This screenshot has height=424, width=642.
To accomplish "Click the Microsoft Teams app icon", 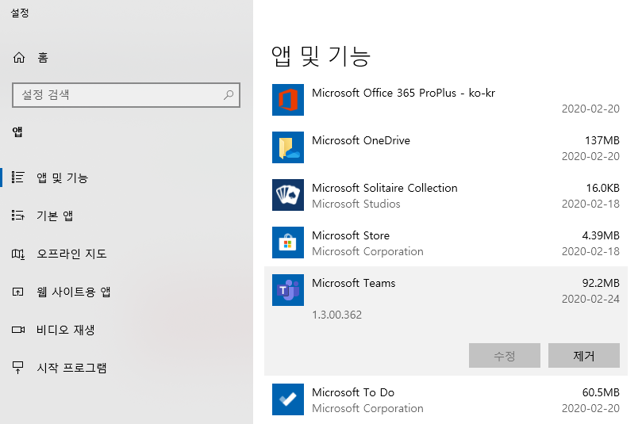I will [288, 290].
